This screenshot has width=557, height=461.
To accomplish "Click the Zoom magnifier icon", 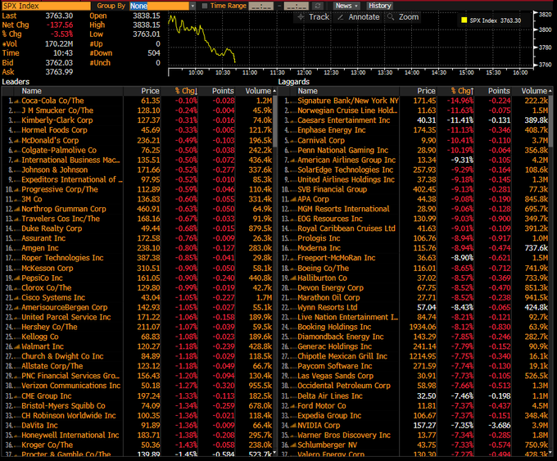I will (391, 16).
